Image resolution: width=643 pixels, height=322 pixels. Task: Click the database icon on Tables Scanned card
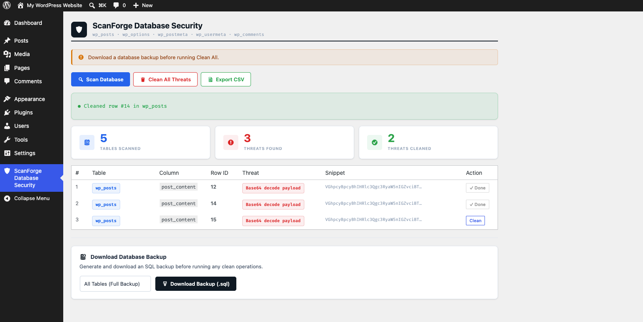tap(87, 142)
